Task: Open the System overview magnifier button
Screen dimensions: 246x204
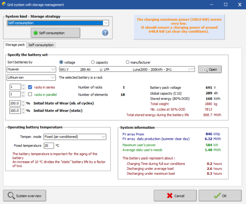Action: coord(25,196)
